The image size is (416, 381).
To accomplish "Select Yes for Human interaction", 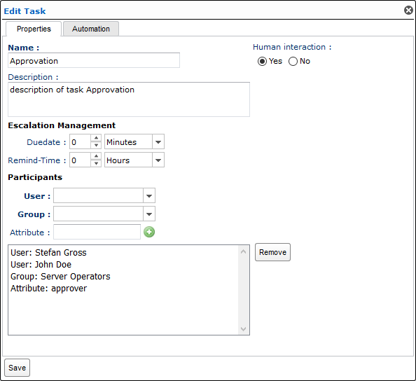I will pyautogui.click(x=262, y=62).
